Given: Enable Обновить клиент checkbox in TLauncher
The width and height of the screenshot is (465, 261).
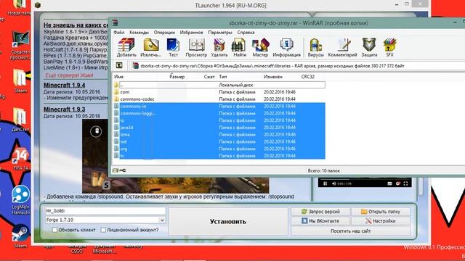Looking at the screenshot, I should click(x=54, y=230).
